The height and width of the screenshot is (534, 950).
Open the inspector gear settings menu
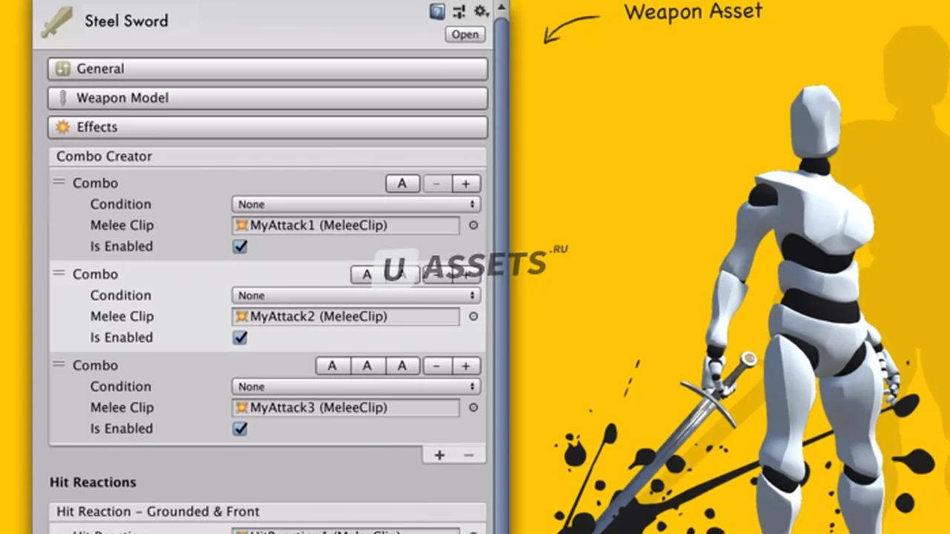481,11
